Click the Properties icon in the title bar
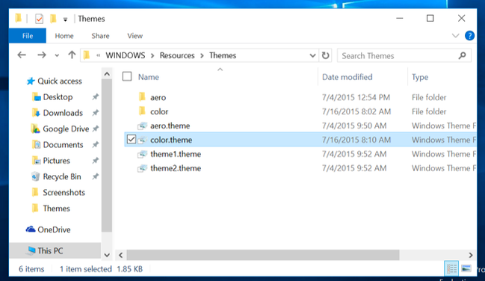 point(39,19)
